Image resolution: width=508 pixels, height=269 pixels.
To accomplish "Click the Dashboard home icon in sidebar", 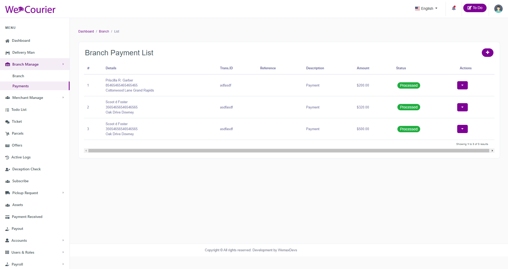I will tap(7, 41).
